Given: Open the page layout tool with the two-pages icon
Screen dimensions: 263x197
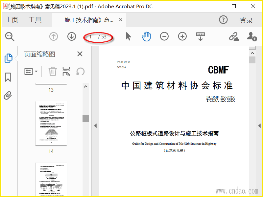Looking at the screenshot, I should click(x=66, y=71).
